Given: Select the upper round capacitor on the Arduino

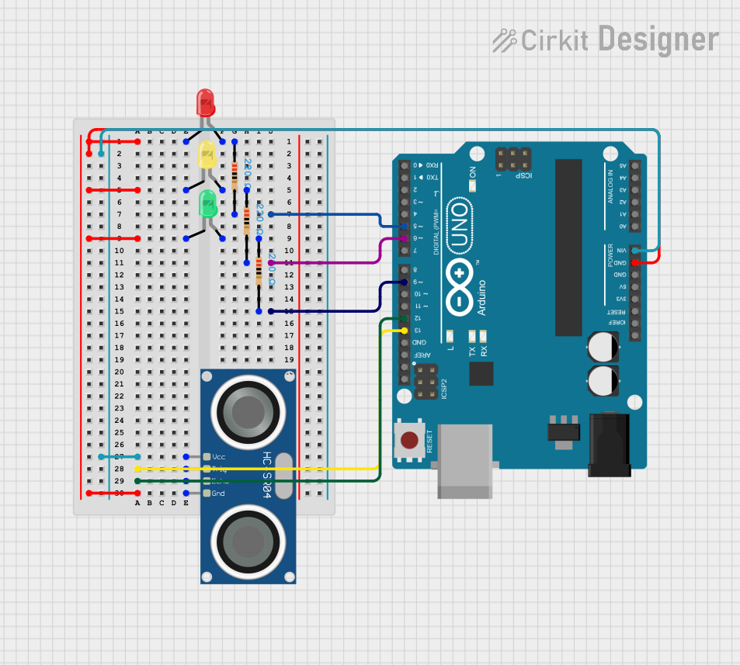Looking at the screenshot, I should pos(603,347).
